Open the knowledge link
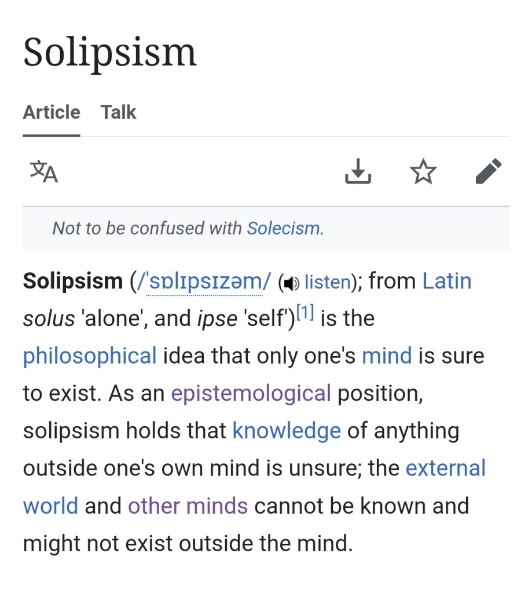The image size is (532, 593). point(287,430)
